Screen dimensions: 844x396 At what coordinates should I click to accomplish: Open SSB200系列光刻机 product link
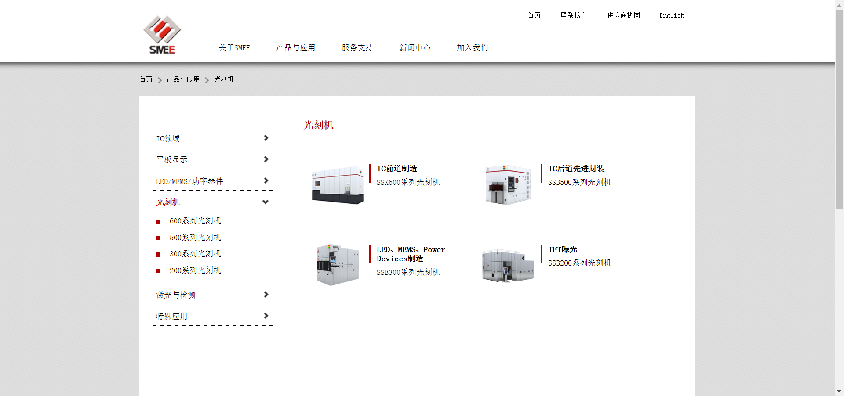[x=579, y=263]
